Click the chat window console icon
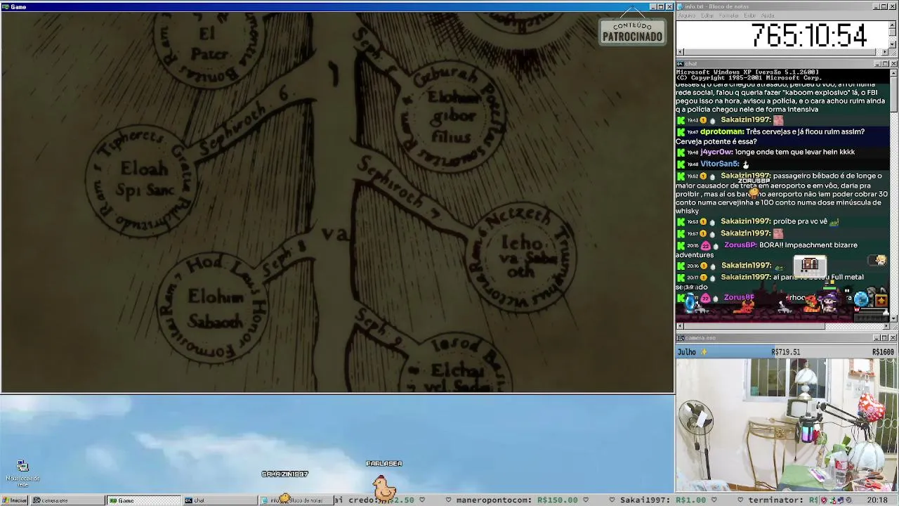Viewport: 899px width, 506px height. tap(681, 64)
